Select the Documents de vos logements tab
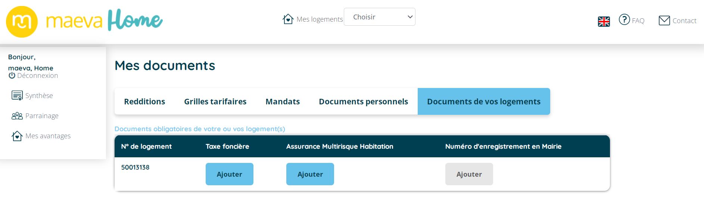 coord(483,102)
